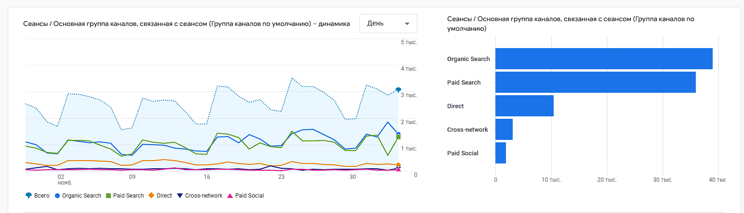Click green square endpoint on Paid Search line
Screen dimensions: 744x213
[399, 137]
